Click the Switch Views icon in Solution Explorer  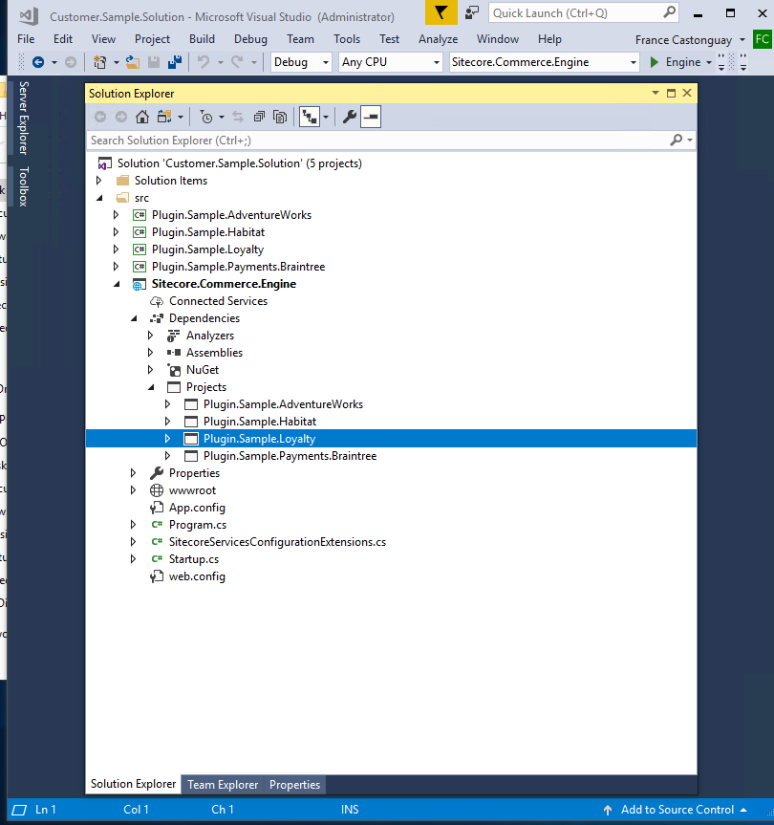(x=164, y=117)
